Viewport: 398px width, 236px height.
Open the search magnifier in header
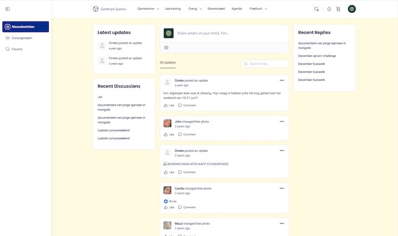point(316,9)
